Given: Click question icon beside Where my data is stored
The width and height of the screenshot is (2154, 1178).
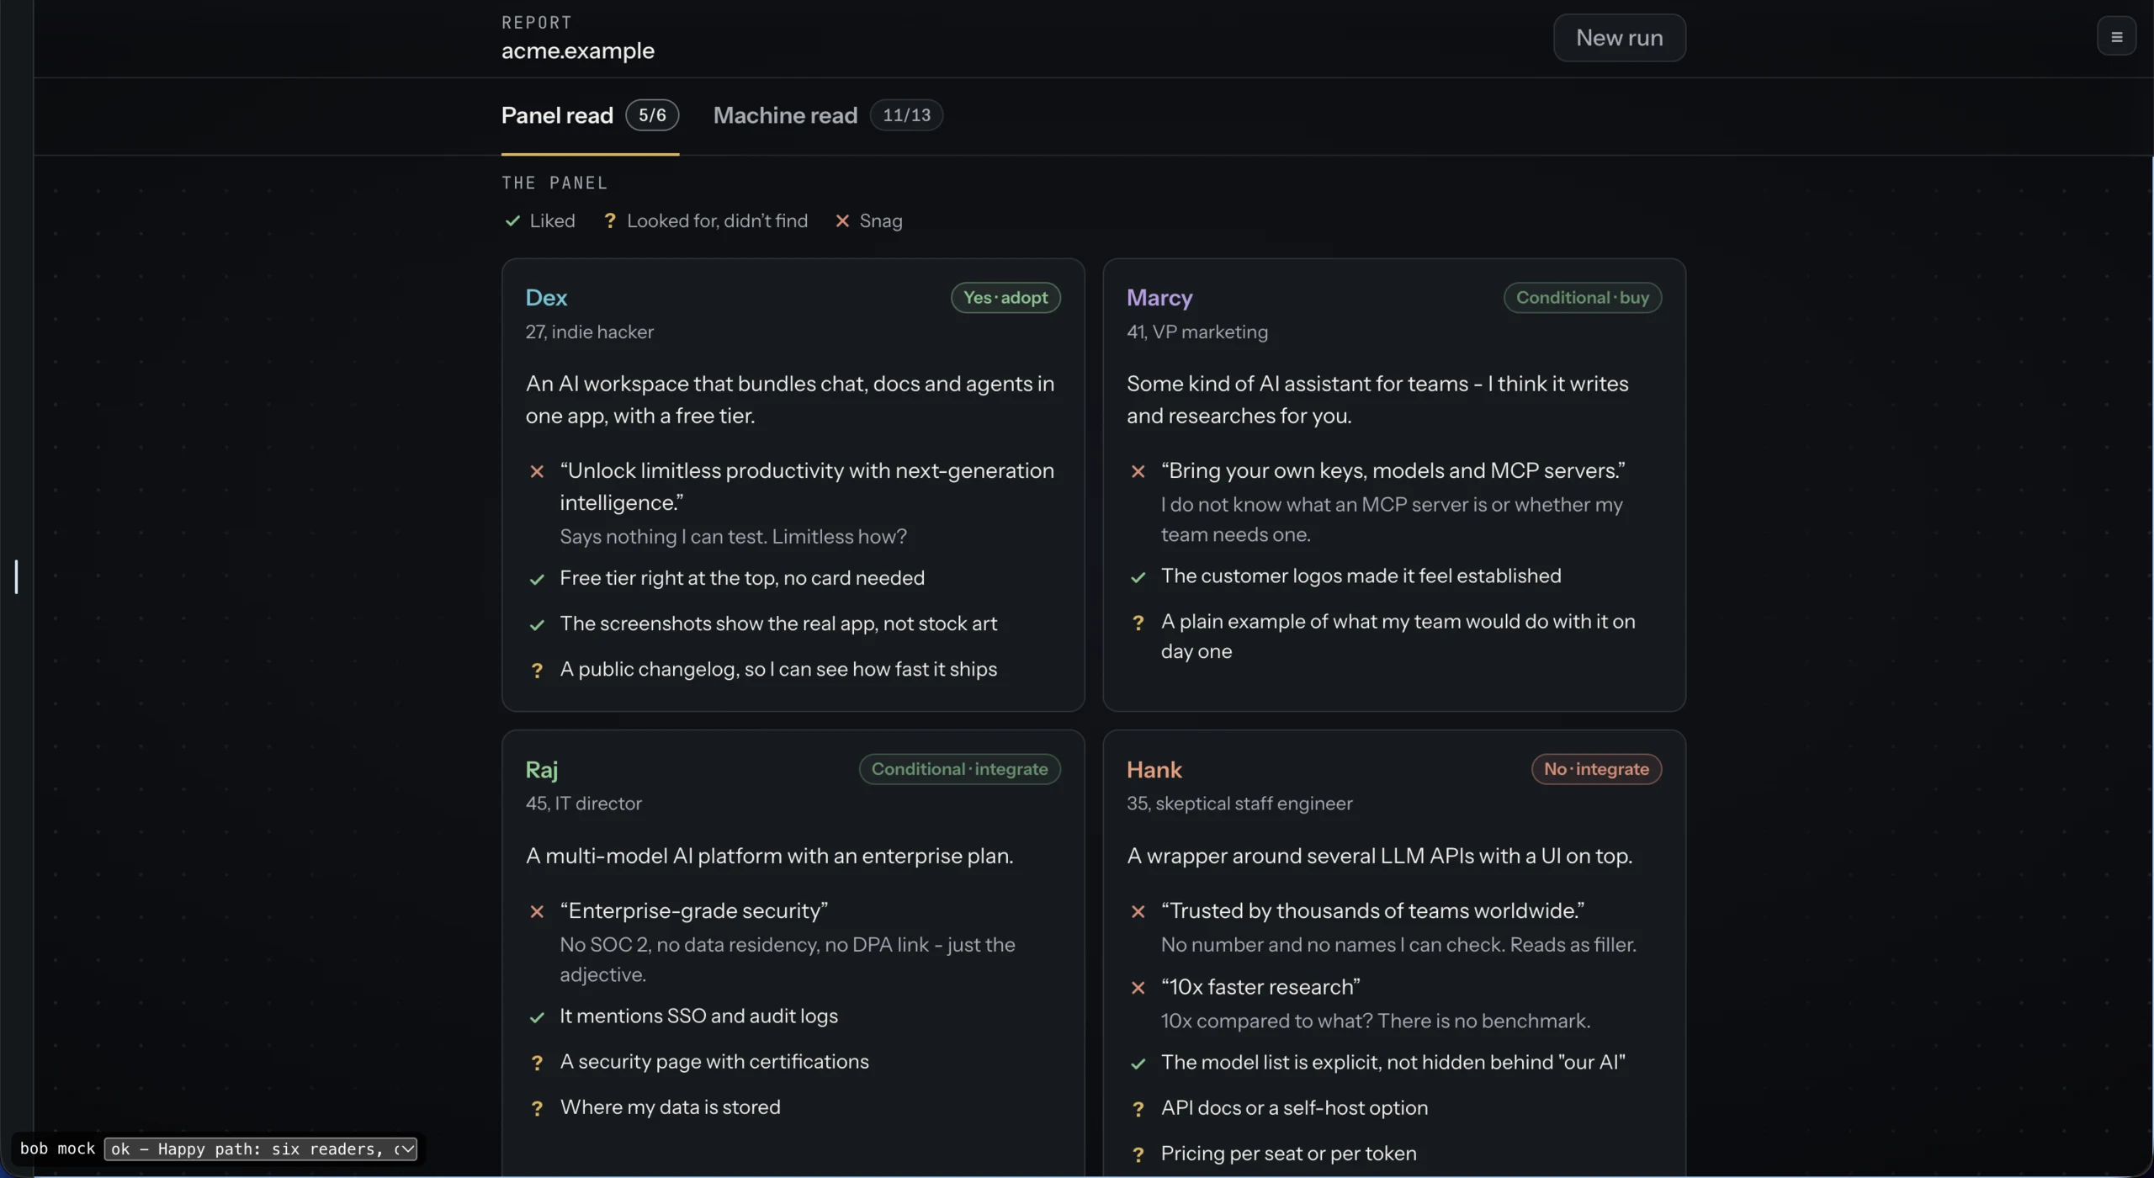Looking at the screenshot, I should coord(537,1109).
